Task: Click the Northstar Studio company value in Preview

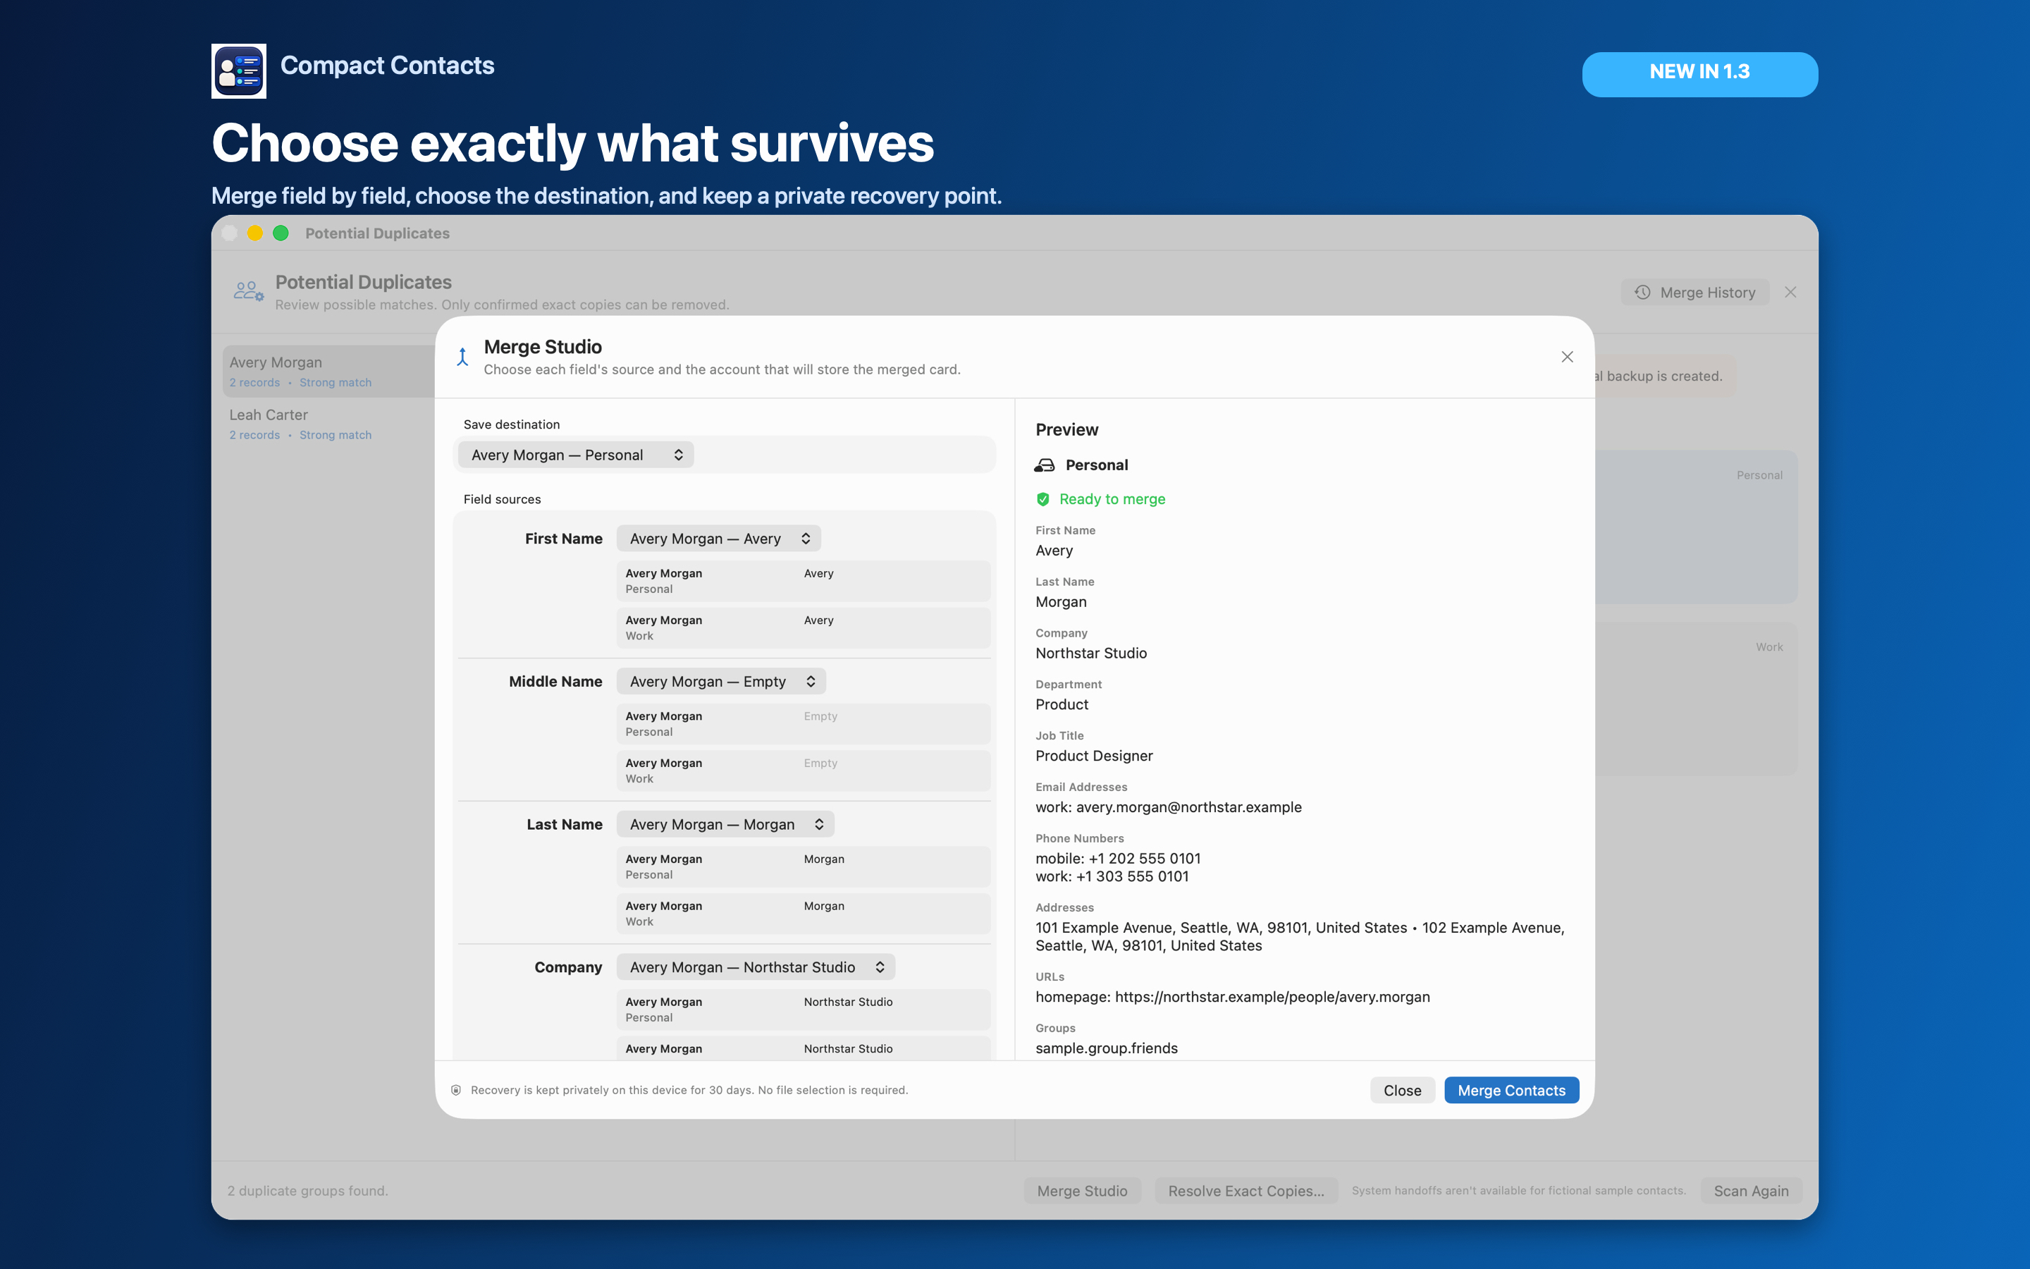Action: [1090, 653]
